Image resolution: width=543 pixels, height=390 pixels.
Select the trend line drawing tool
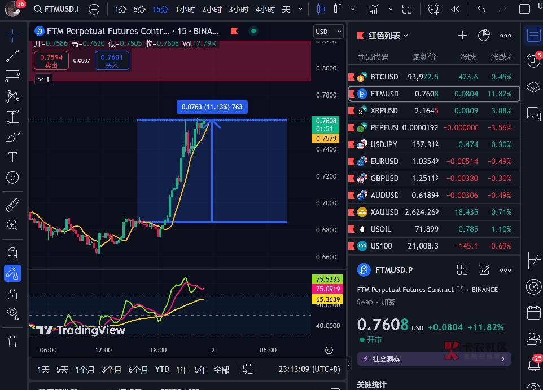click(x=12, y=56)
